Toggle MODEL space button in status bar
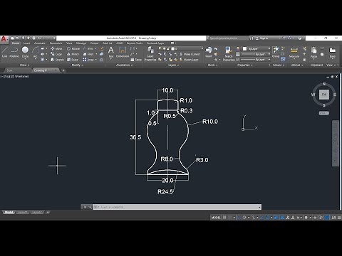 click(216, 217)
